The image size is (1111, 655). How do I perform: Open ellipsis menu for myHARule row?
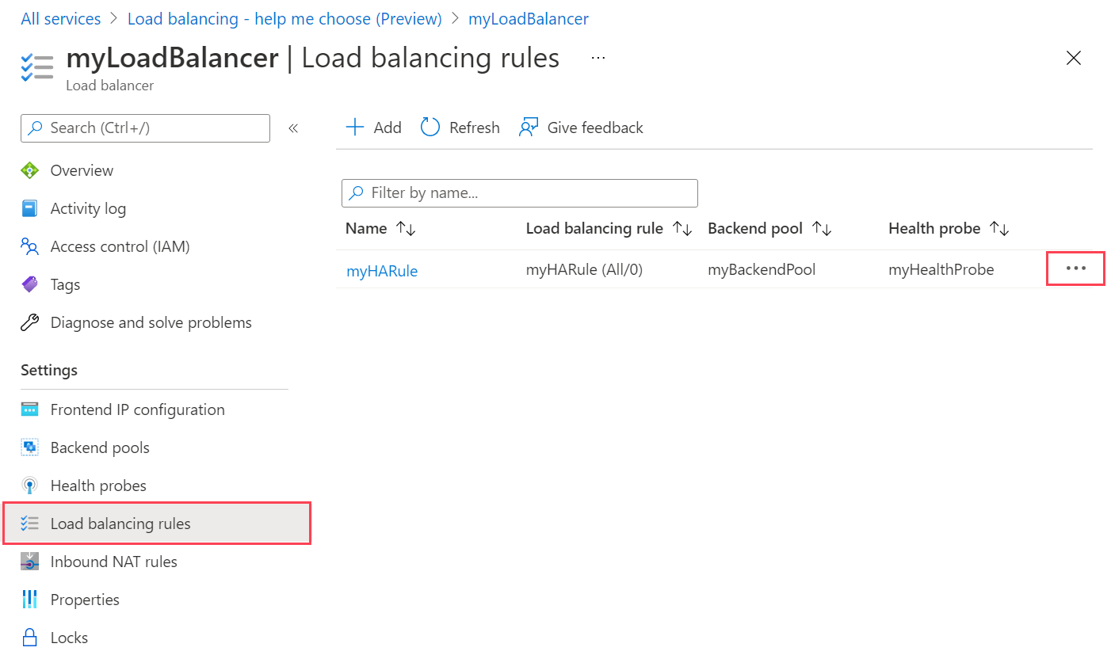point(1076,268)
